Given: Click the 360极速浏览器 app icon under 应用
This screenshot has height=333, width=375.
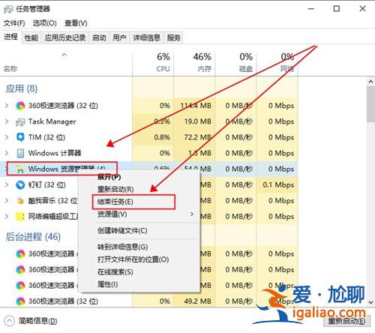Looking at the screenshot, I should point(20,106).
